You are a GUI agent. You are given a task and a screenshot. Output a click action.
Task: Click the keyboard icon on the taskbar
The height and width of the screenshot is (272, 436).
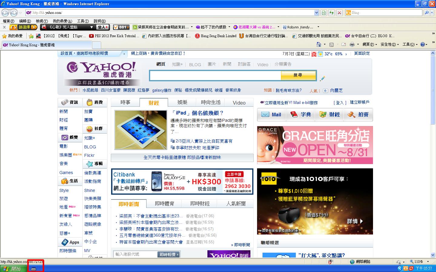pyautogui.click(x=34, y=269)
